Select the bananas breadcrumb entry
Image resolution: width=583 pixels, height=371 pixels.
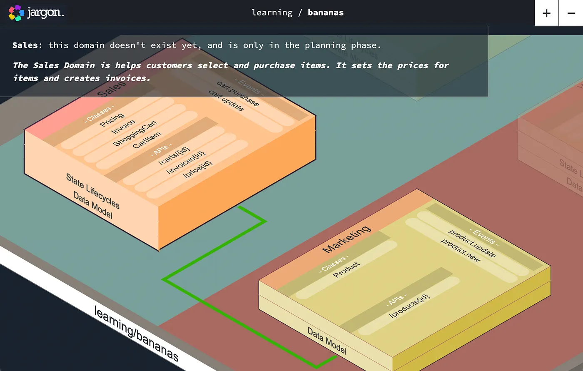pos(325,12)
